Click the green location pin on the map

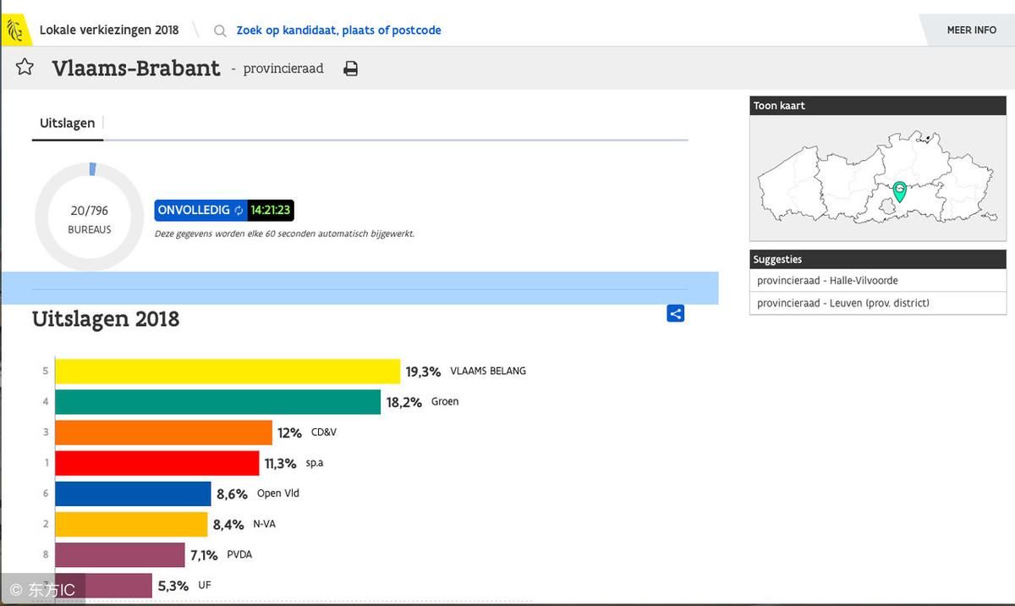tap(899, 191)
